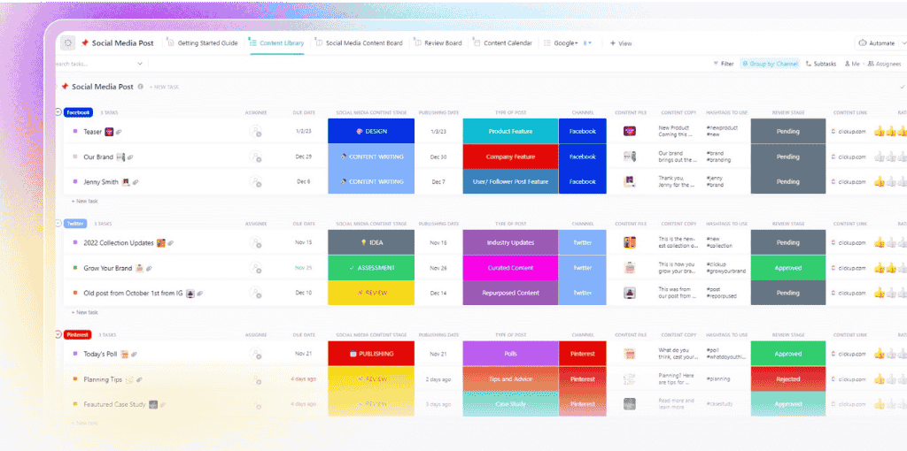
Task: Open the IDEA content stage cell
Action: point(371,242)
